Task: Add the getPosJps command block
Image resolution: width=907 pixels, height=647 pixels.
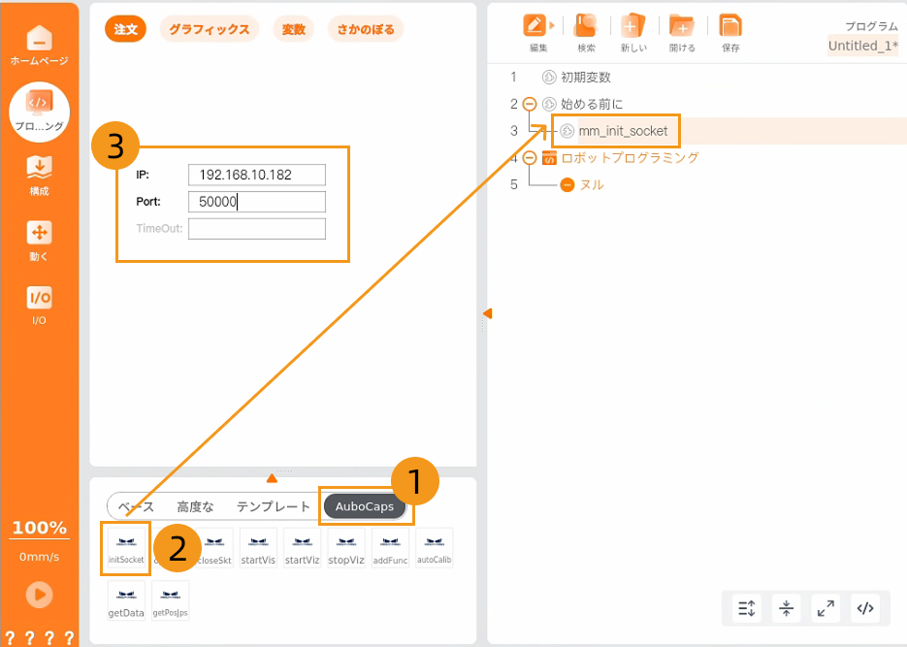Action: (170, 600)
